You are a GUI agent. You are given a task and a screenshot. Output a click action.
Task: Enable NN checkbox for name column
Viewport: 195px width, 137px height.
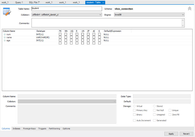(x=66, y=37)
